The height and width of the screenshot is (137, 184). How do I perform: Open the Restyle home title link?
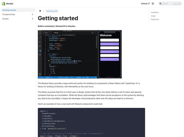[10, 4]
